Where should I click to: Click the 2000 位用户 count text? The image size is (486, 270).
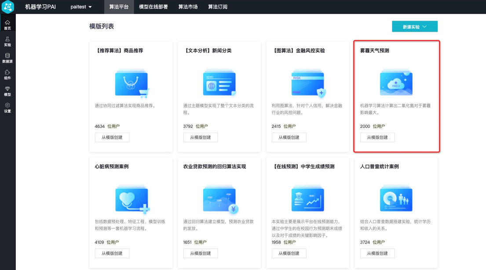(373, 126)
